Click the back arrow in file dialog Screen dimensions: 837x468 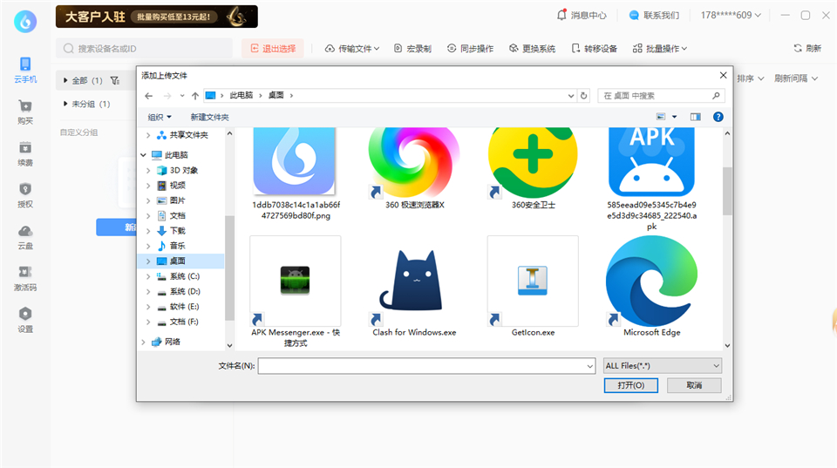[x=149, y=96]
